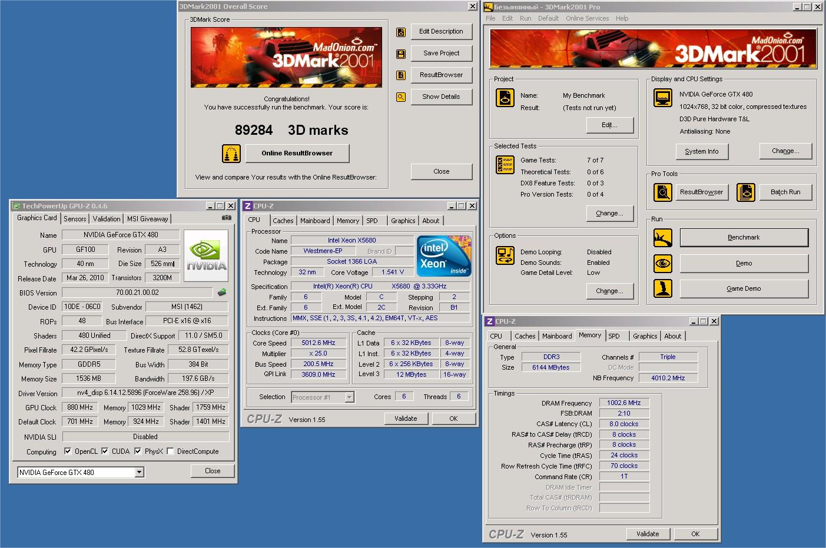The image size is (826, 548).
Task: Click the Show Details button
Action: [x=441, y=97]
